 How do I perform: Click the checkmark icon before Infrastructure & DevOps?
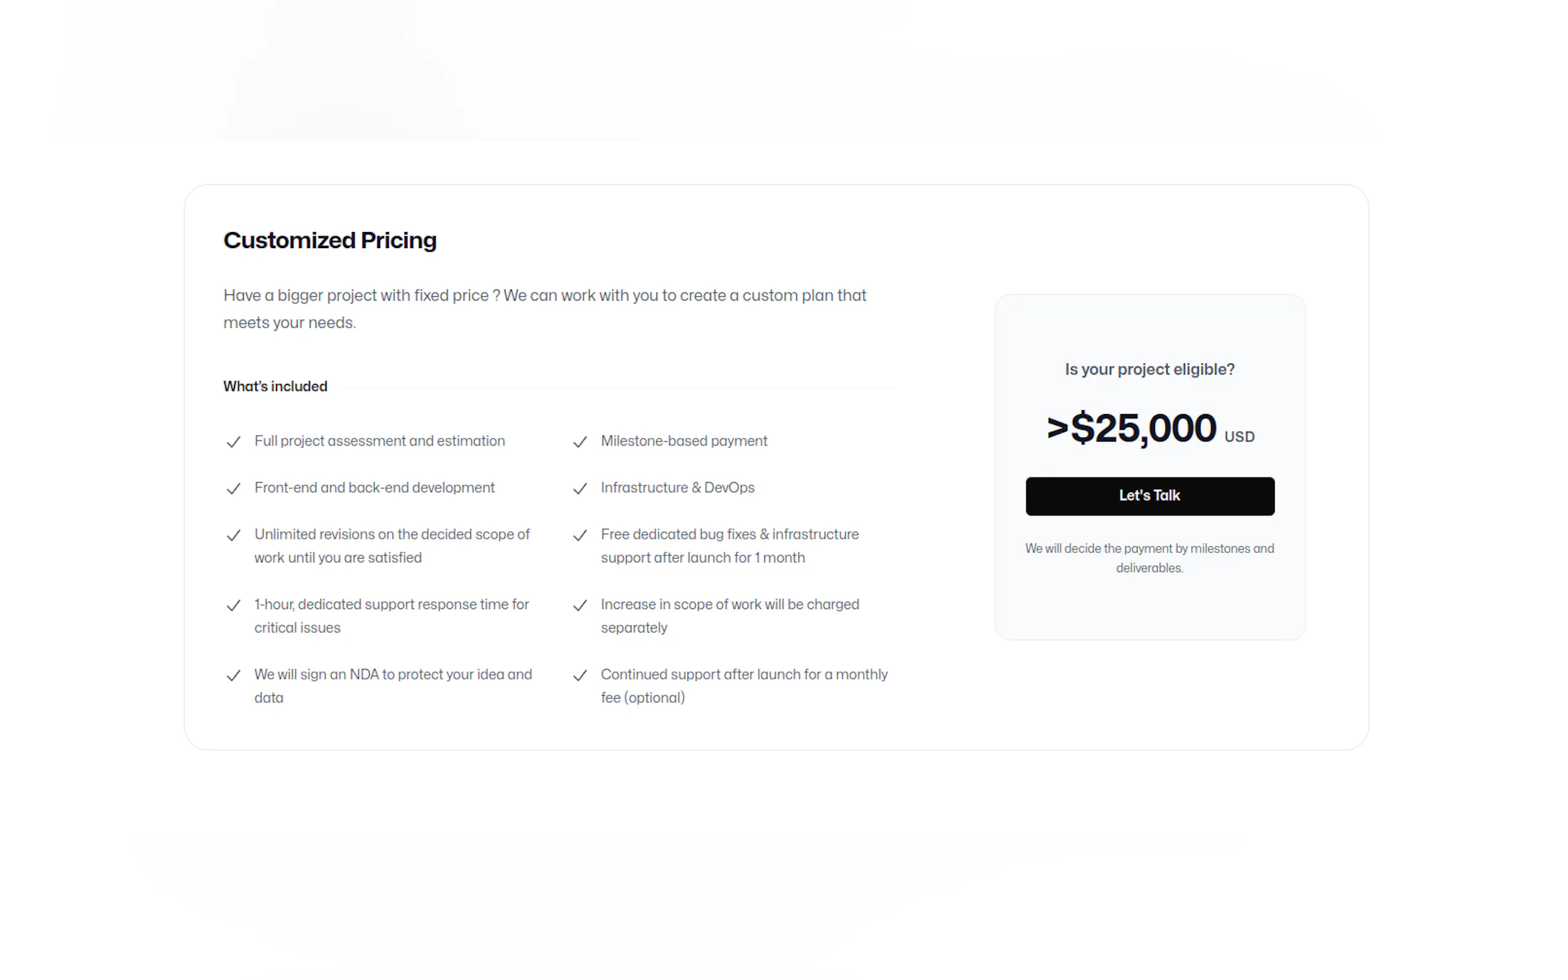(x=580, y=489)
